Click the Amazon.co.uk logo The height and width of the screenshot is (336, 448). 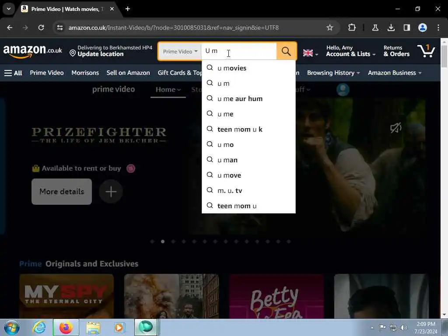[32, 51]
